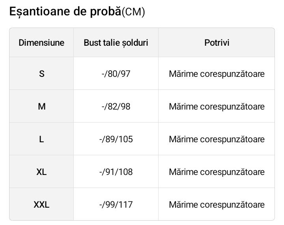Select the 'Dimensiune' column header

point(41,43)
